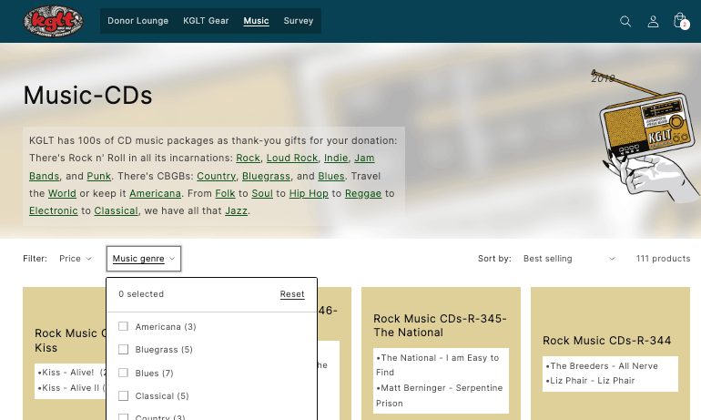Collapse the Music genre filter dropdown
Viewport: 701px width, 420px height.
[x=144, y=259]
